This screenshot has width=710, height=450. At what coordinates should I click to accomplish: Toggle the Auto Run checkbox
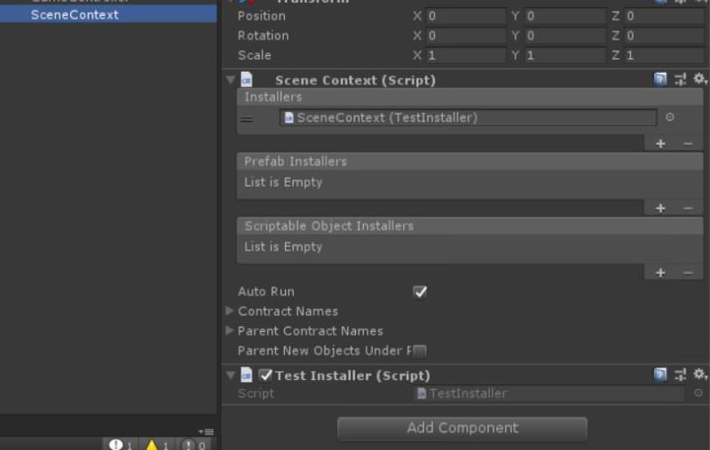[x=420, y=292]
